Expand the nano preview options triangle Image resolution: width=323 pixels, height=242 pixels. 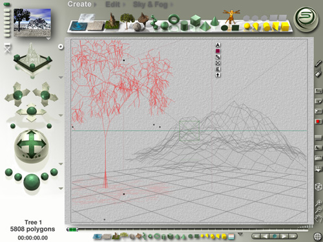click(x=48, y=39)
